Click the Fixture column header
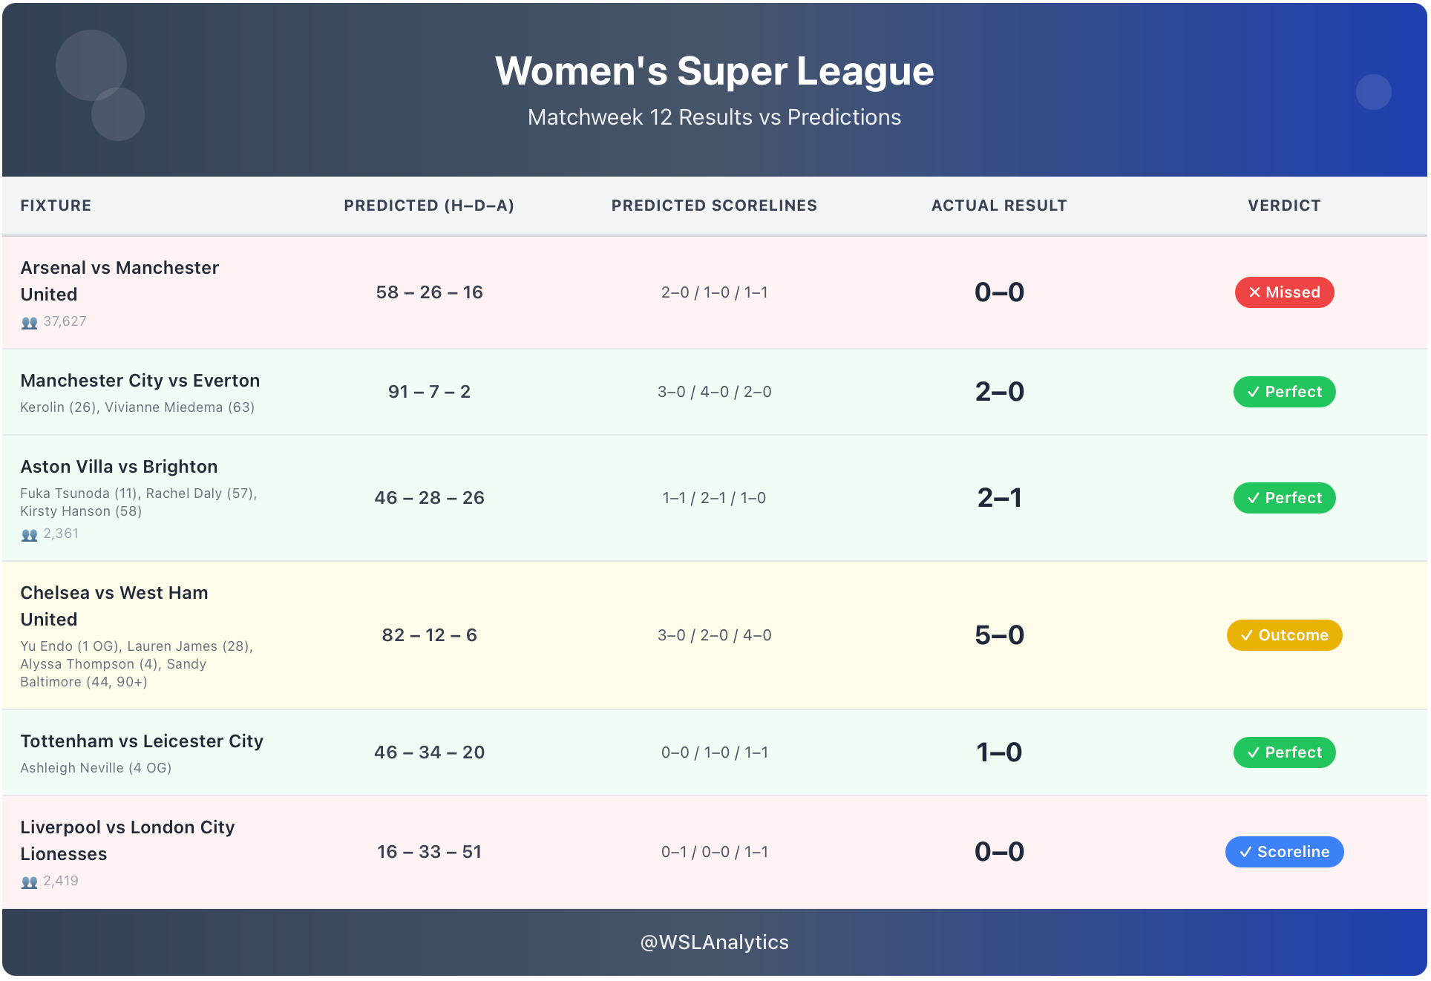Image resolution: width=1431 pixels, height=981 pixels. pyautogui.click(x=56, y=206)
